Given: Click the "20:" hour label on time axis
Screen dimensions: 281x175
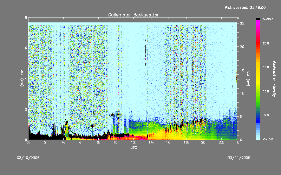Looking at the screenshot, I should [204, 142].
